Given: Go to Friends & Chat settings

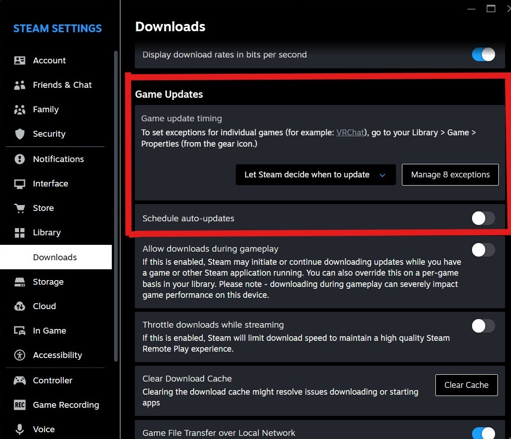Looking at the screenshot, I should [62, 85].
